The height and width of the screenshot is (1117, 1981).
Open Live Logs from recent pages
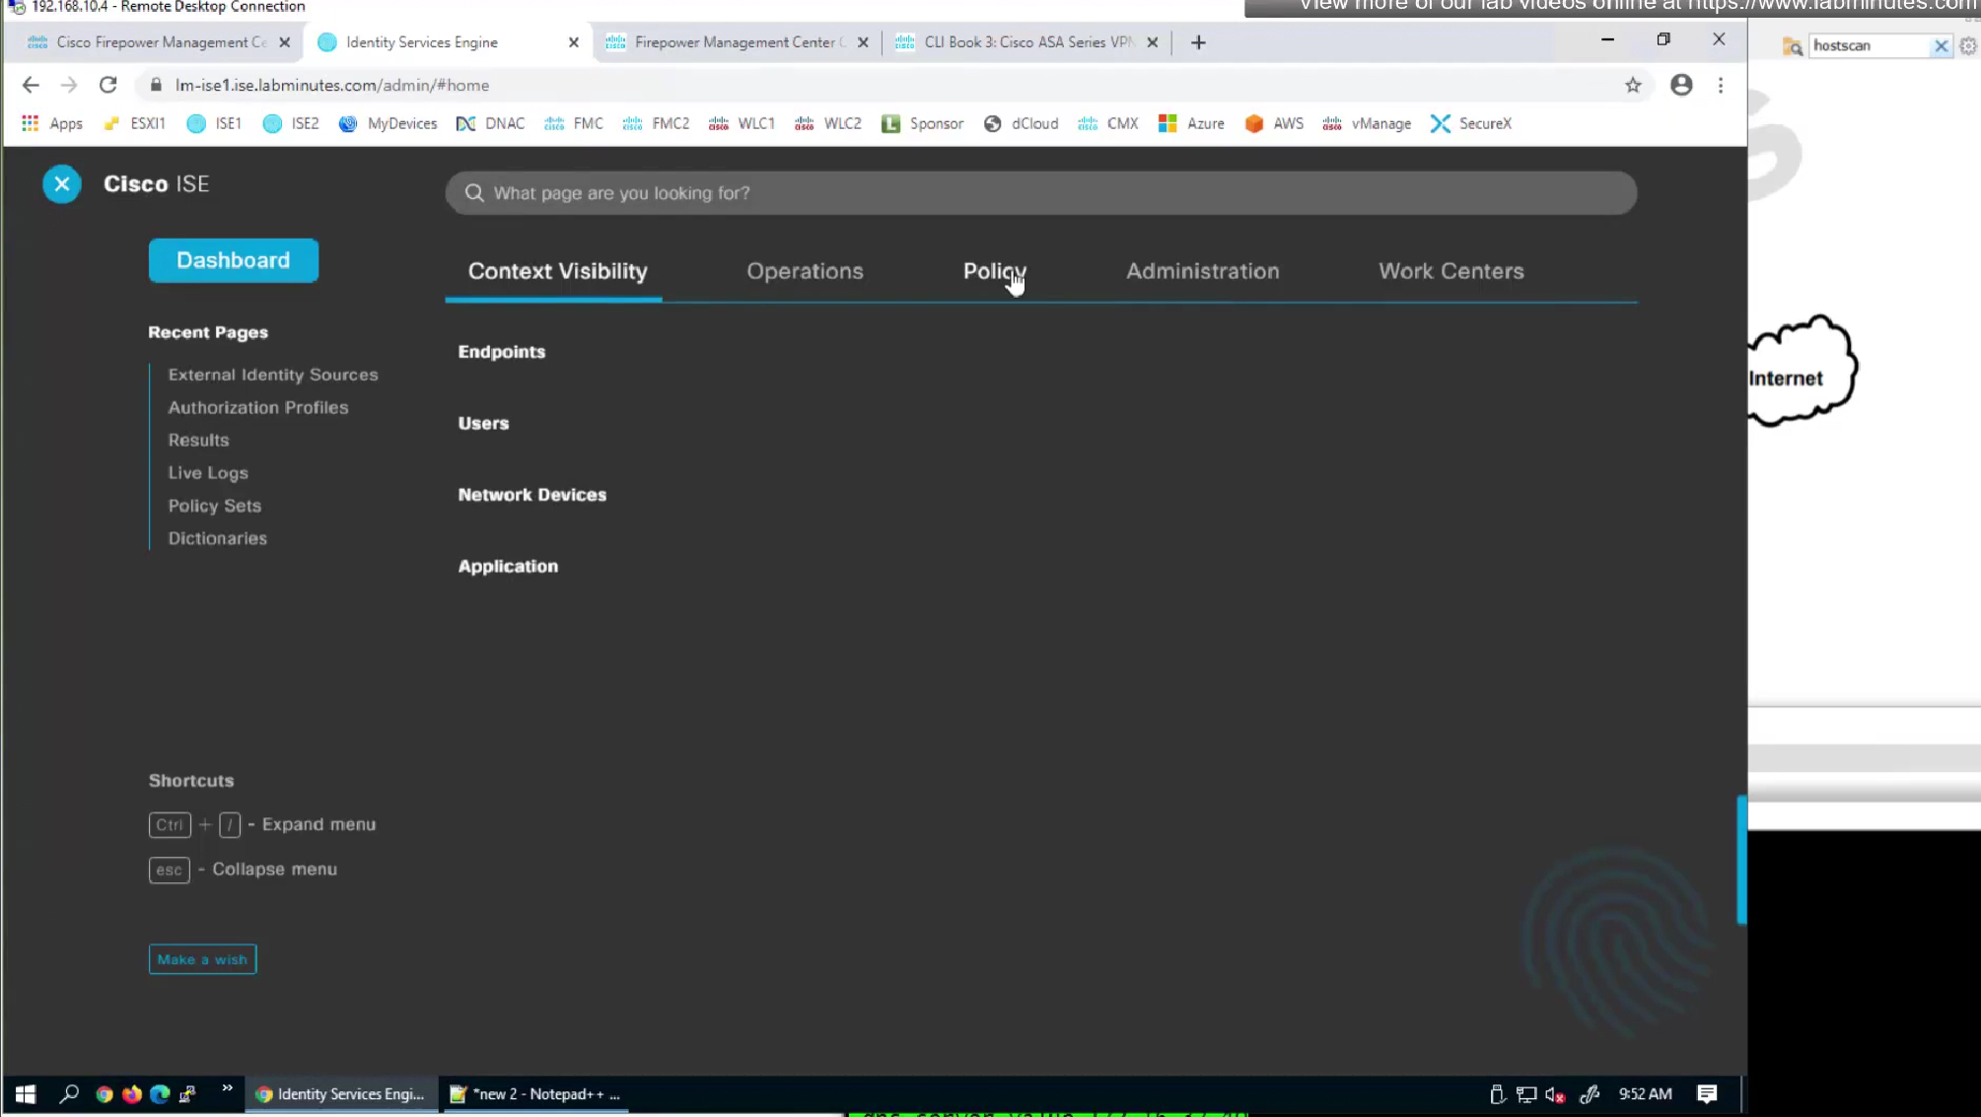[208, 473]
